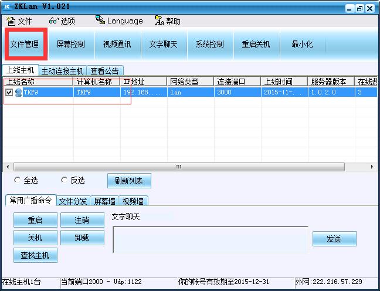Click the network computers icon for Language
The height and width of the screenshot is (291, 380).
pos(100,20)
